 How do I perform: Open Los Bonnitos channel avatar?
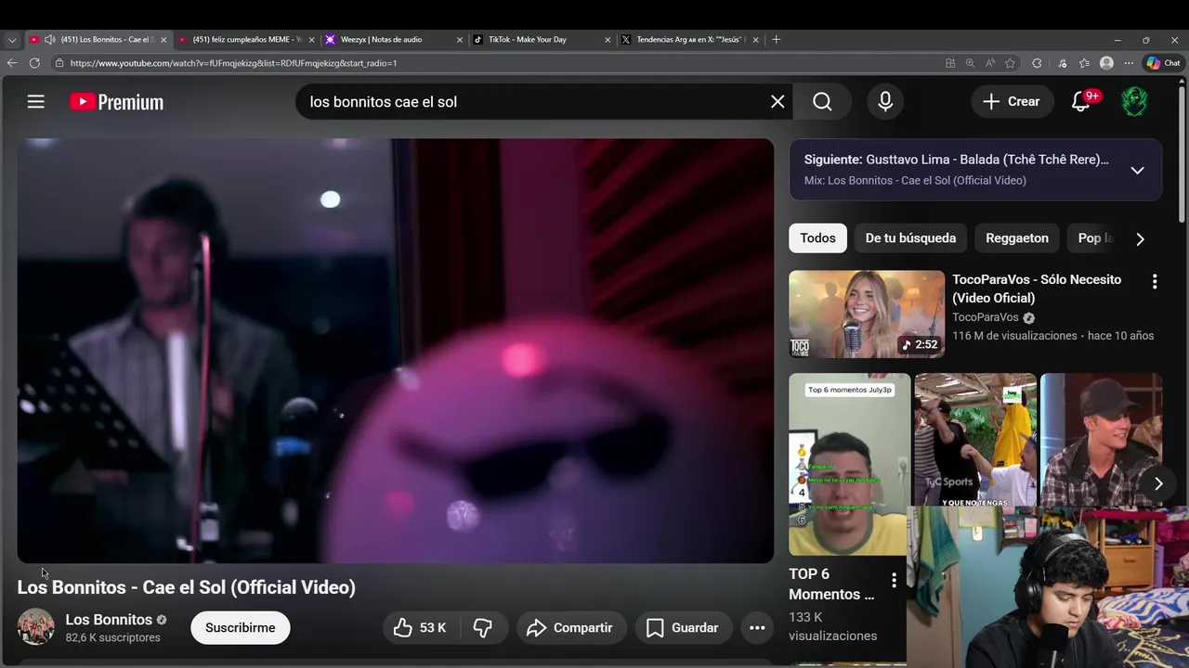pos(35,627)
